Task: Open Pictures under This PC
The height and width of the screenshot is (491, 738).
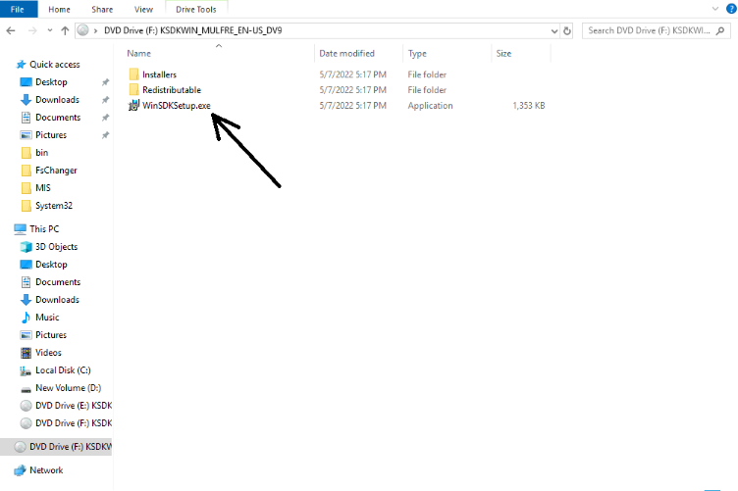Action: point(51,334)
